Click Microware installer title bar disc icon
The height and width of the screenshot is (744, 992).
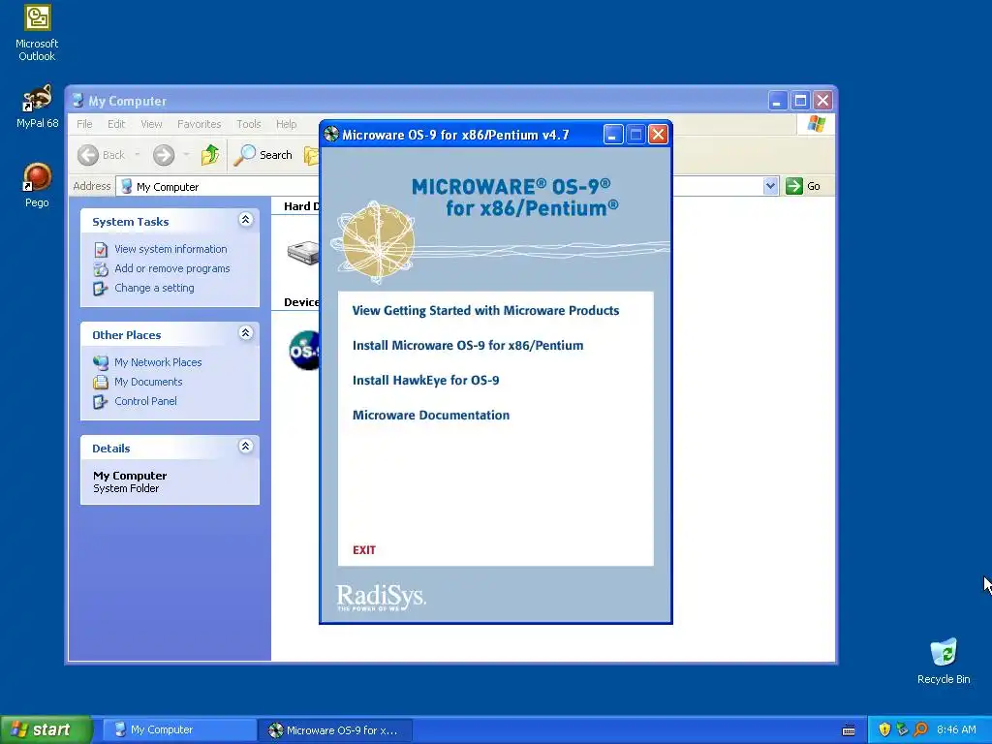coord(331,134)
